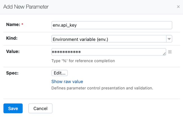Open the Environment variable (env.) combo box
The width and height of the screenshot is (183, 117).
click(109, 39)
